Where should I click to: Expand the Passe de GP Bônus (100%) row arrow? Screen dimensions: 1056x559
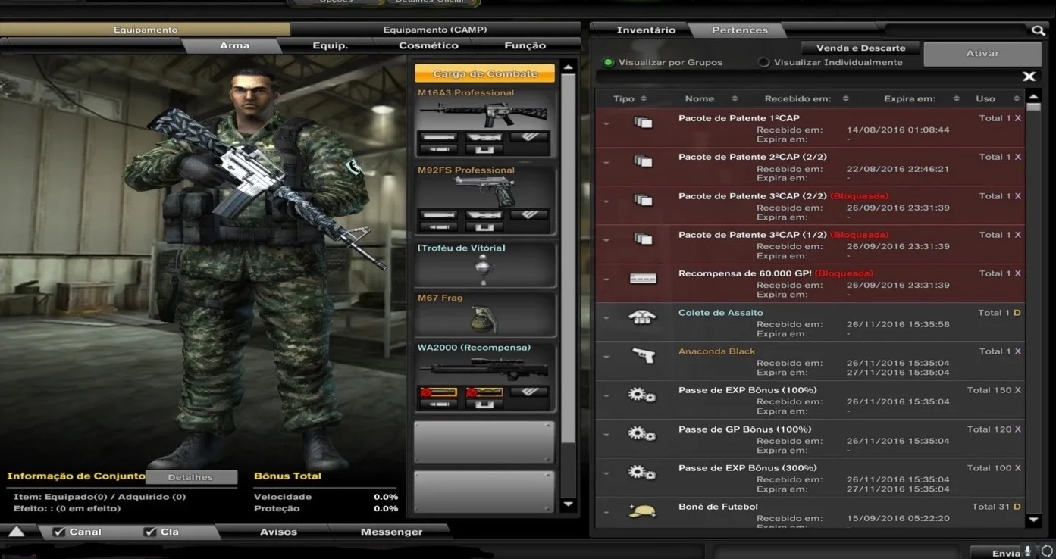[606, 435]
